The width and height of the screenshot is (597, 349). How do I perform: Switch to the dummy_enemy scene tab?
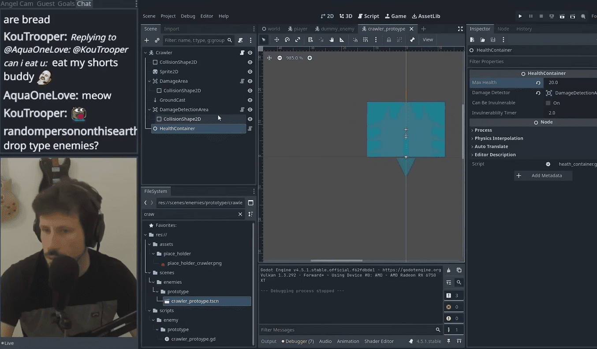(334, 29)
